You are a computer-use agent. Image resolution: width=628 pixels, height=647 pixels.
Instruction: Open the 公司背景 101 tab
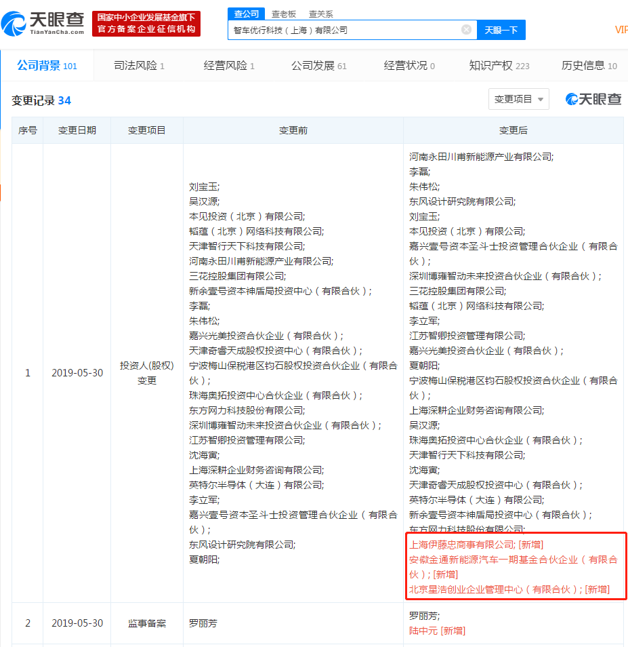(47, 66)
